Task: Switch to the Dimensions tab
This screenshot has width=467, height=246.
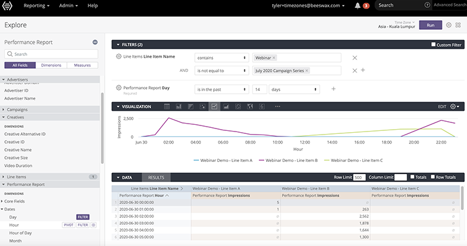Action: coord(51,65)
